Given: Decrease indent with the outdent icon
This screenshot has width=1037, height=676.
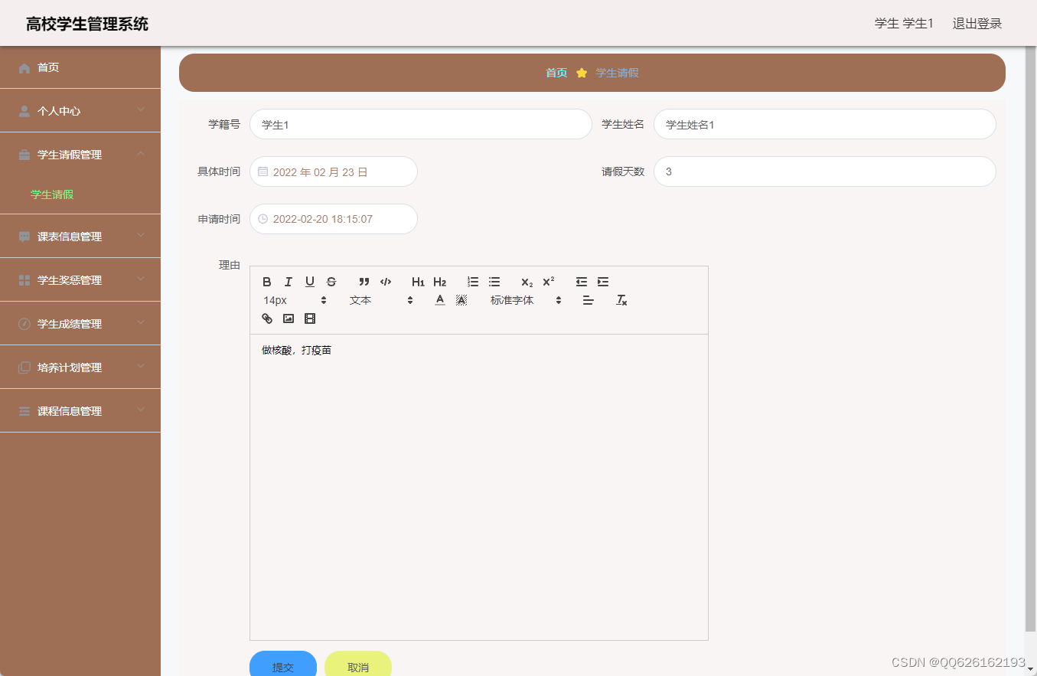Looking at the screenshot, I should (x=582, y=282).
